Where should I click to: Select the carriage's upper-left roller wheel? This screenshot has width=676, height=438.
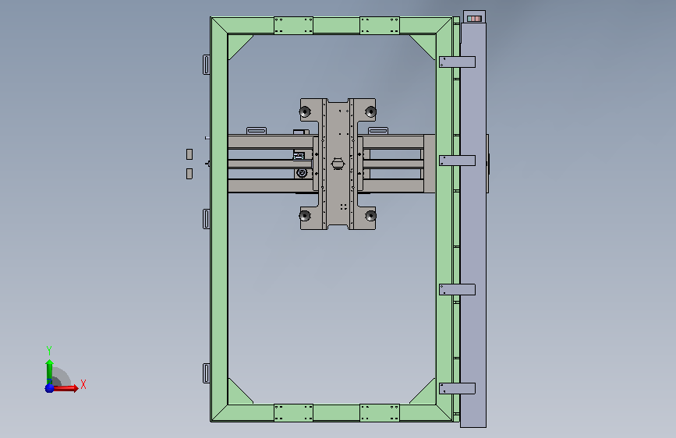click(x=305, y=112)
